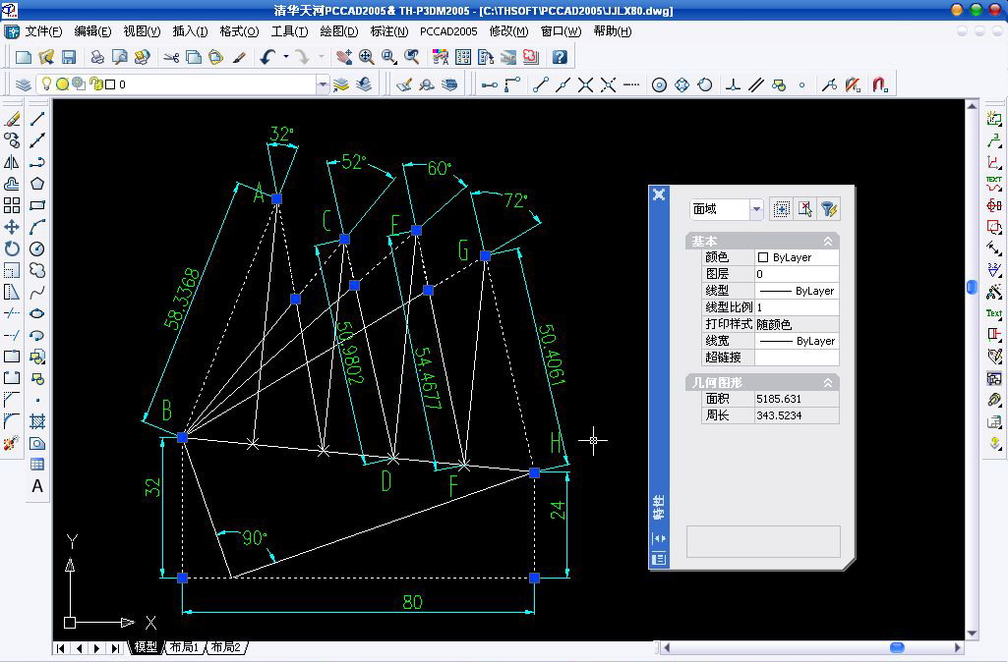Screen dimensions: 1008x662
Task: Select the Move tool
Action: pyautogui.click(x=12, y=227)
